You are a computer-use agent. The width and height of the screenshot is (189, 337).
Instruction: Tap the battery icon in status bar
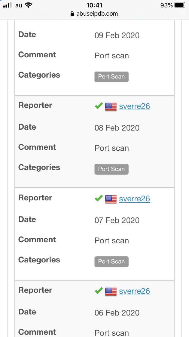[x=180, y=5]
